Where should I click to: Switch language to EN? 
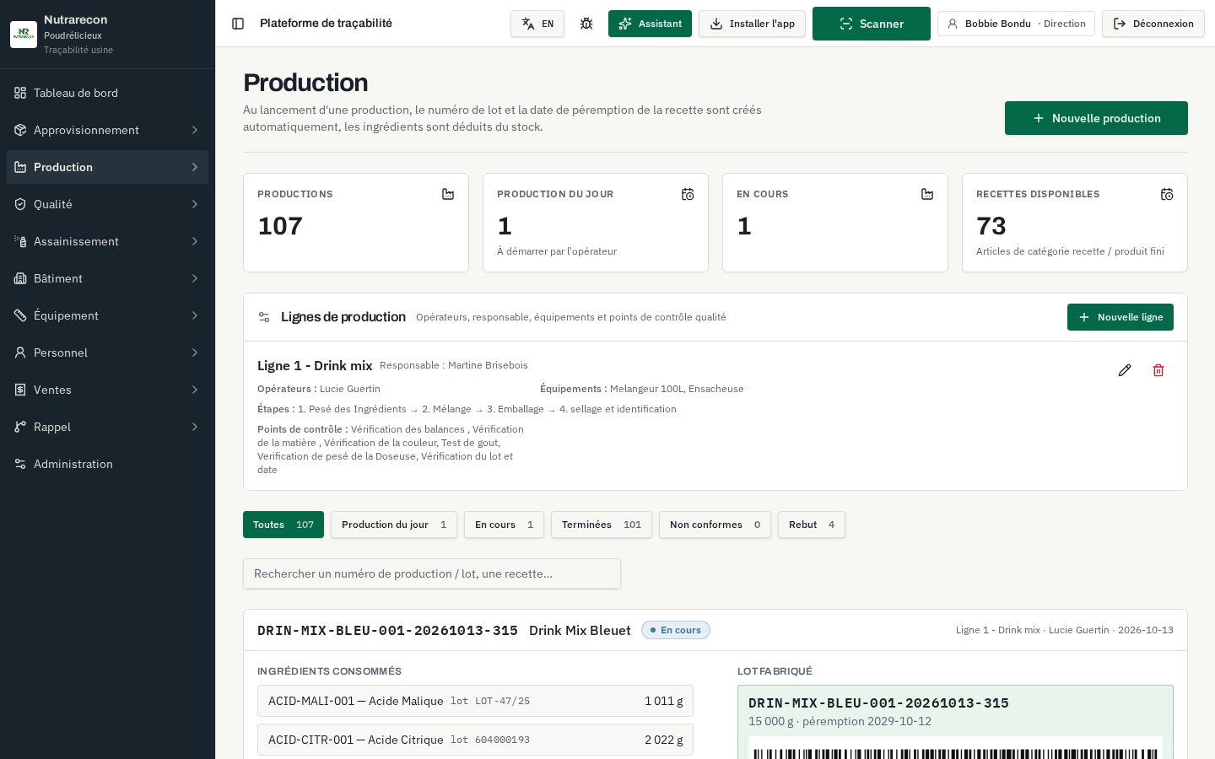click(537, 24)
